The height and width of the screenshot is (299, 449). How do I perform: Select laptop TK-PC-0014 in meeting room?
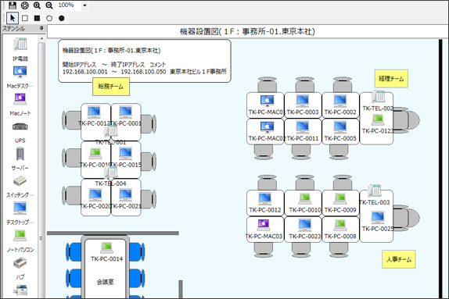[107, 247]
